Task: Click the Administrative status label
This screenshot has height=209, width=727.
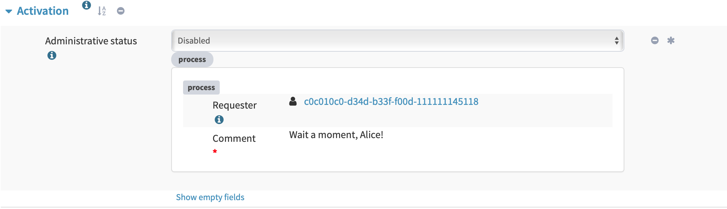Action: click(x=91, y=41)
